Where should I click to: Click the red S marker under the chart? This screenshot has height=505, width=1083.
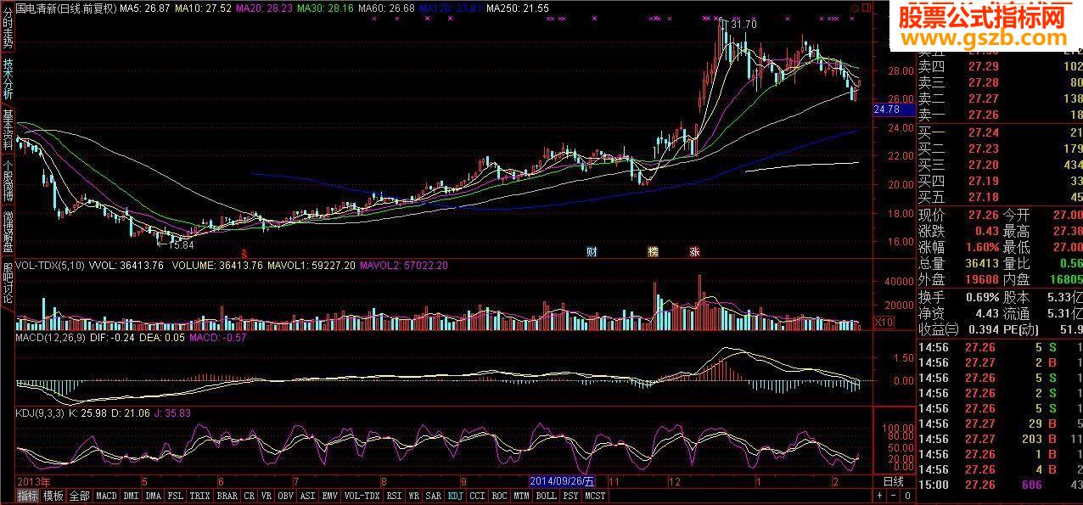tap(244, 253)
